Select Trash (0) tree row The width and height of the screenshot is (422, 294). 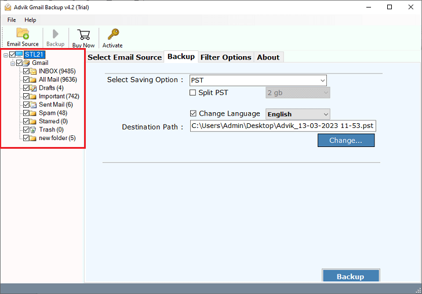pos(51,130)
